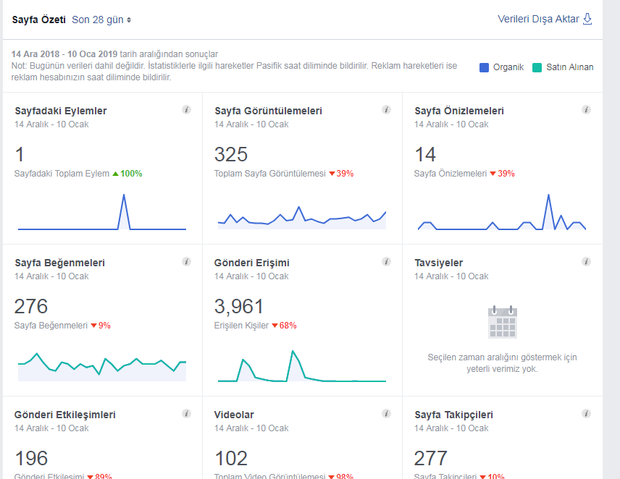
Task: Click info icon on Sayfa Önizlemeleri card
Action: click(x=586, y=110)
